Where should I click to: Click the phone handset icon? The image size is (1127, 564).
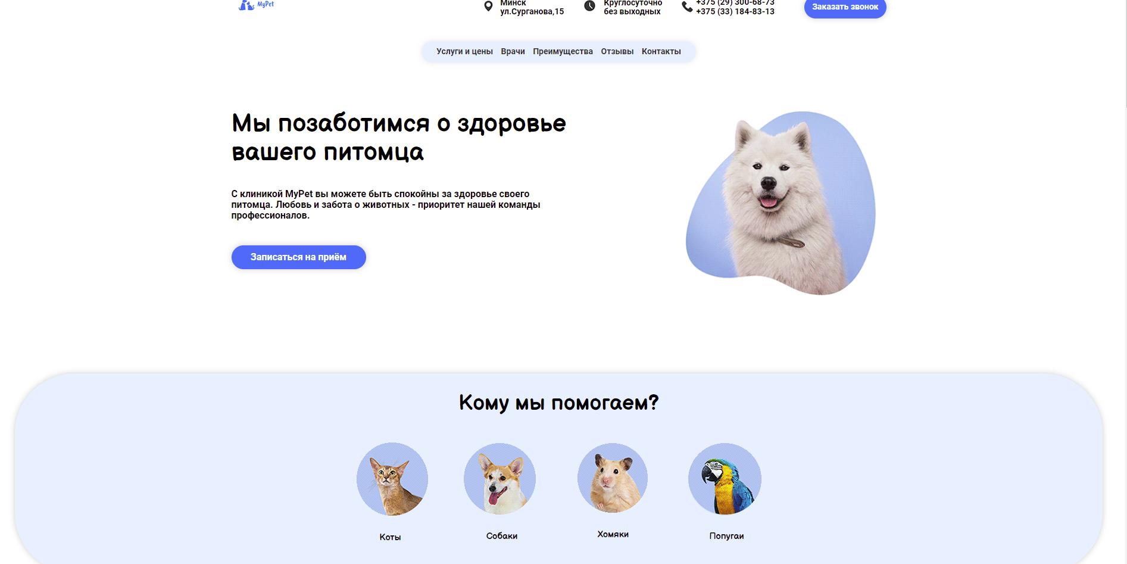tap(687, 7)
